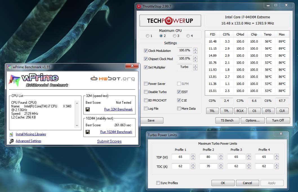Click the ThrottleStop title bar icon
The height and width of the screenshot is (192, 298).
[x=139, y=6]
